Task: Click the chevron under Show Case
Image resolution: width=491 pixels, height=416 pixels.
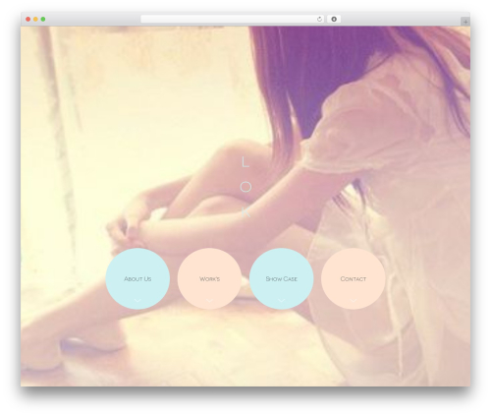Action: [x=281, y=300]
